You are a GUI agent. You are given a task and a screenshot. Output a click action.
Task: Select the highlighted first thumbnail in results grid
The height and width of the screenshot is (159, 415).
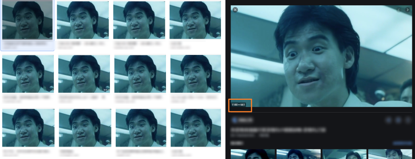coord(28,20)
